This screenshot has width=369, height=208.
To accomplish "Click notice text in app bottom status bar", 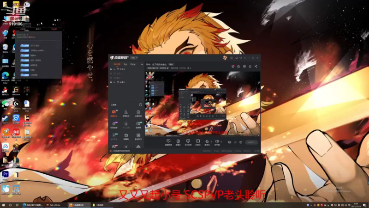I will 121,151.
